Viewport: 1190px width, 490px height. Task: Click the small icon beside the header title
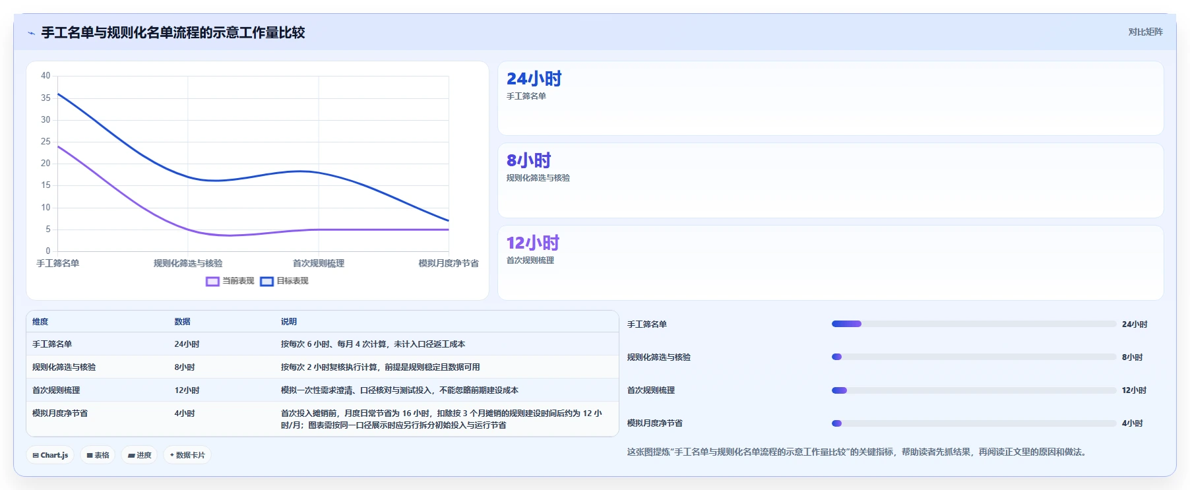(x=31, y=33)
